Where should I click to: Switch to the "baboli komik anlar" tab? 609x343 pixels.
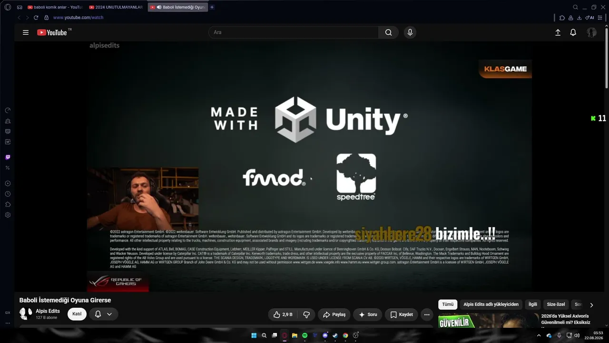pos(55,7)
